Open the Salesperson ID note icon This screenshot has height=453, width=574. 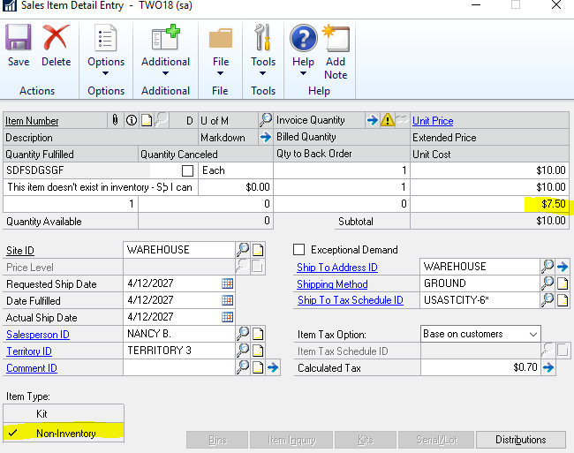(x=258, y=334)
